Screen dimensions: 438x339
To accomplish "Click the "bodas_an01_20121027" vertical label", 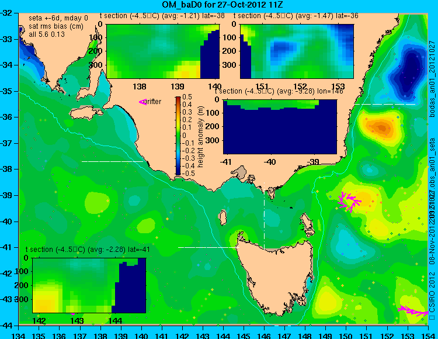I will click(x=432, y=78).
